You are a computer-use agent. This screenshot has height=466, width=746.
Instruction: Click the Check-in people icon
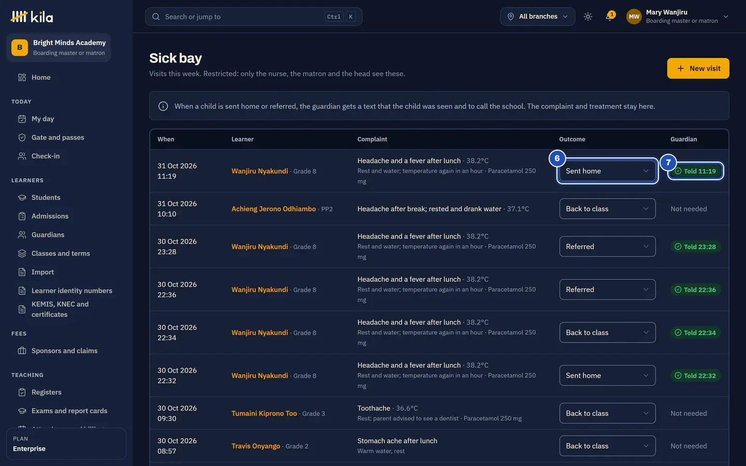pos(22,156)
